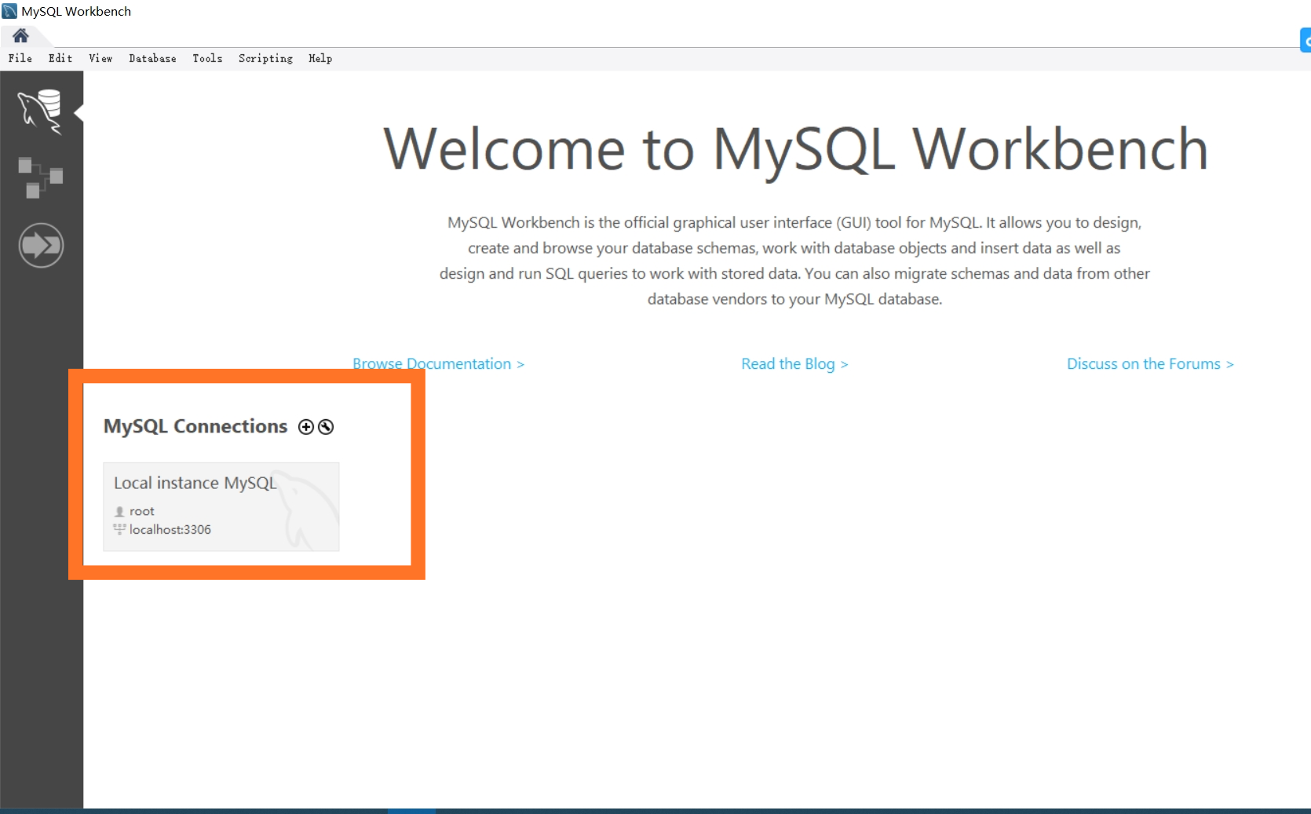Open the SQL Development dolphin icon
Image resolution: width=1311 pixels, height=814 pixels.
(41, 110)
